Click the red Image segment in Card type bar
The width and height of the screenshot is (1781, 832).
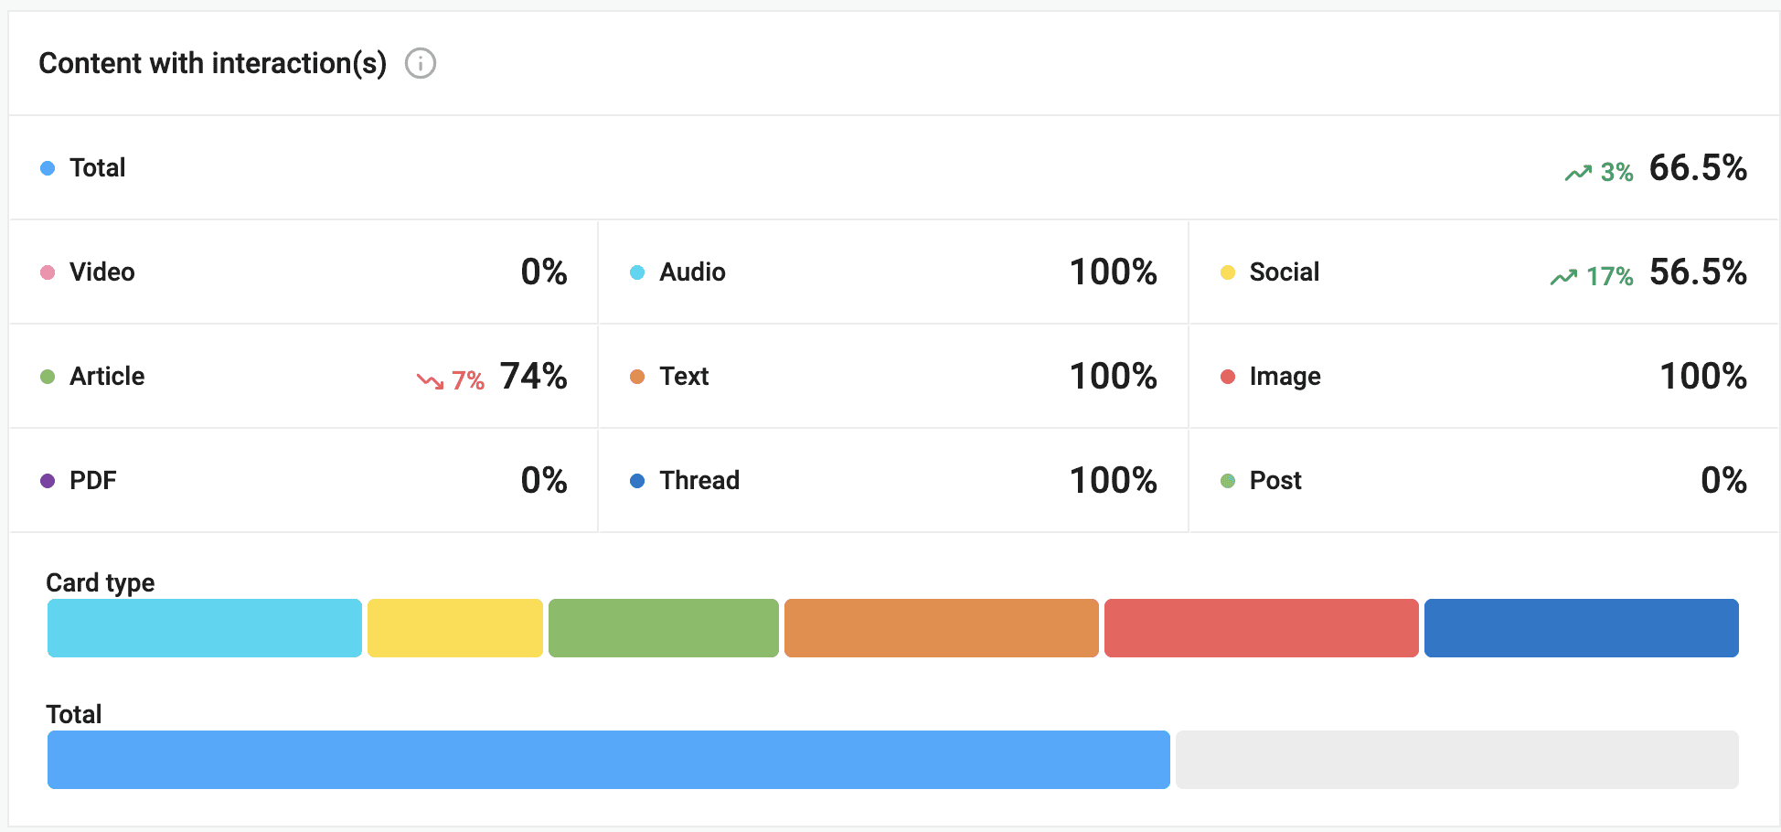coord(1262,628)
